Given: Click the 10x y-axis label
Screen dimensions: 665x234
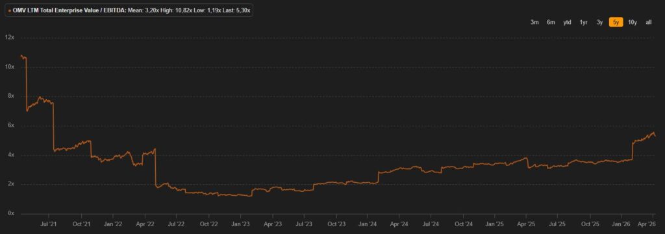Looking at the screenshot, I should click(10, 67).
